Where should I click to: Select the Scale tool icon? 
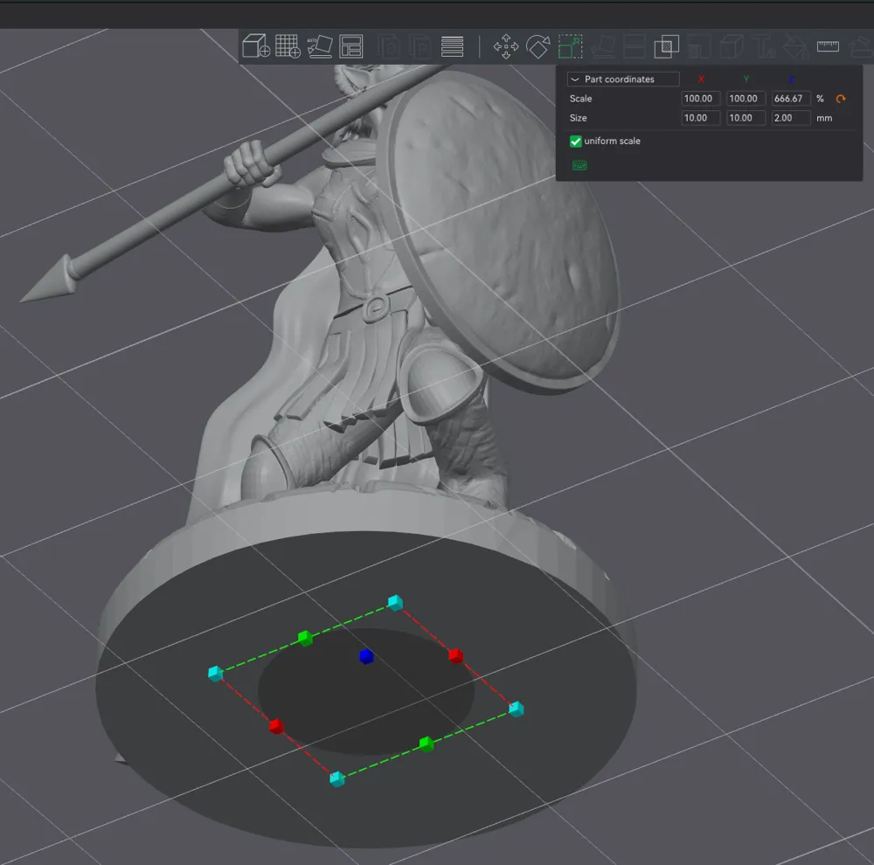pyautogui.click(x=570, y=47)
